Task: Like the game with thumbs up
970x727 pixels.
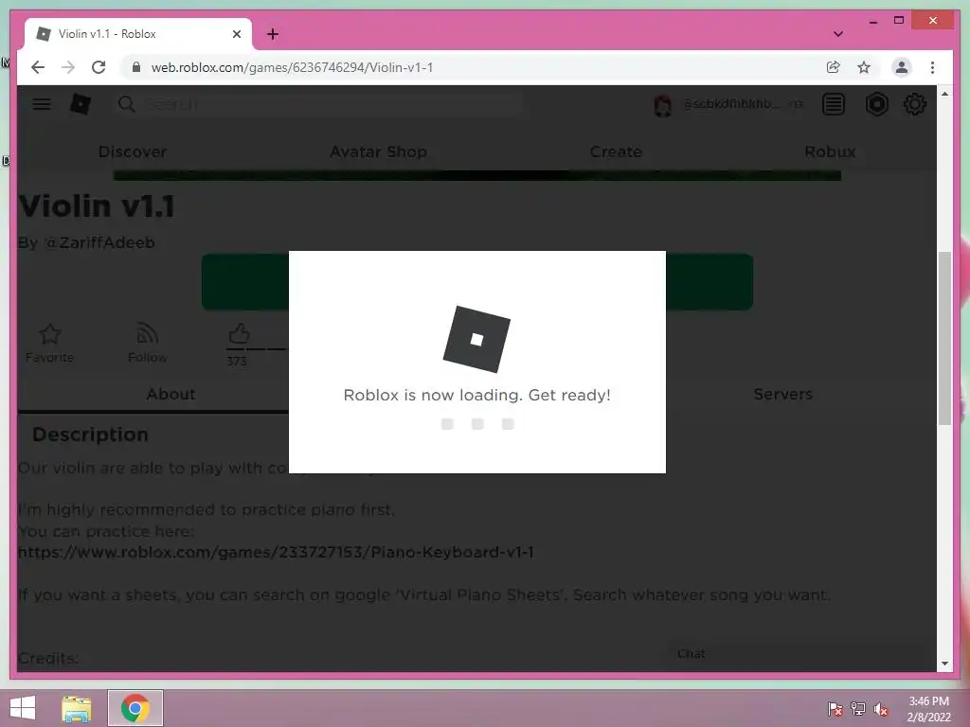Action: tap(239, 334)
